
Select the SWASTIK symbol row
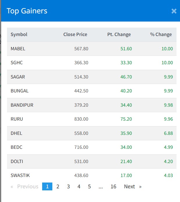point(20,176)
